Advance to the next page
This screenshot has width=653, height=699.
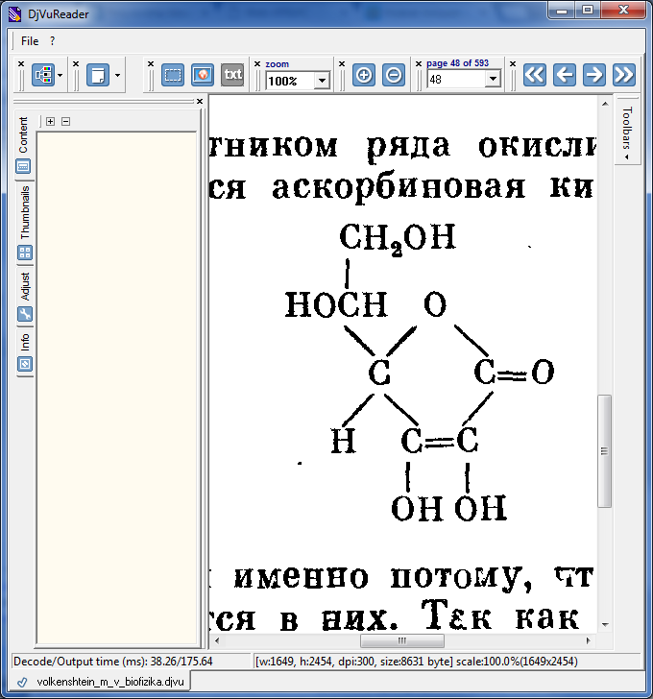click(x=594, y=75)
